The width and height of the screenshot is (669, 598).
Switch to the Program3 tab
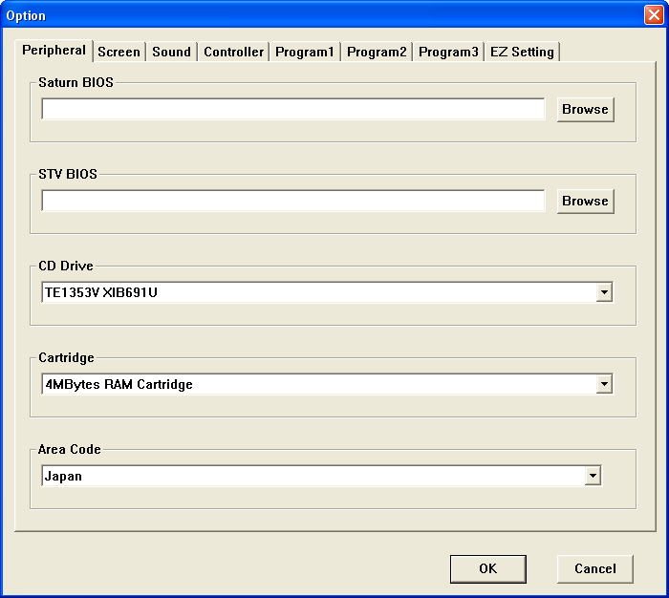tap(448, 52)
